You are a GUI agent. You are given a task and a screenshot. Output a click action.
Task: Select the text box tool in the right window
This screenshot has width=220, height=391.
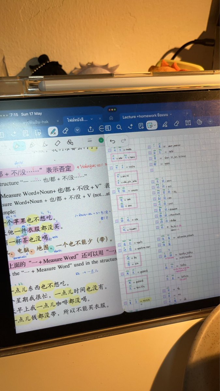[188, 123]
